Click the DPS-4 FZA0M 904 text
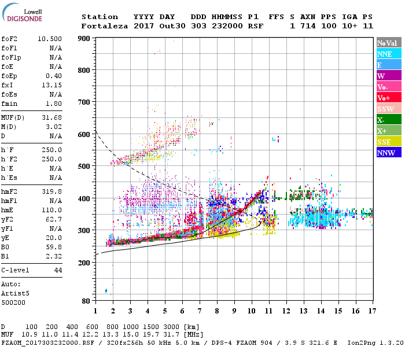The image size is (405, 347). click(242, 342)
